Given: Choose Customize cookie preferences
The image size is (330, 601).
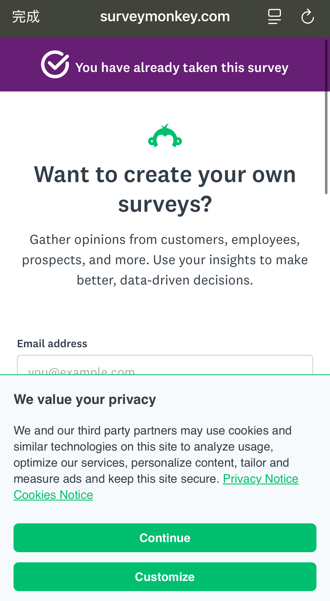Looking at the screenshot, I should pos(165,577).
